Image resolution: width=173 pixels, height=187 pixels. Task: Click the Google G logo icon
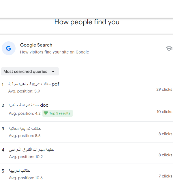pos(9,48)
